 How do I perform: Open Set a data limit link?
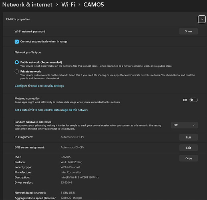(x=51, y=110)
